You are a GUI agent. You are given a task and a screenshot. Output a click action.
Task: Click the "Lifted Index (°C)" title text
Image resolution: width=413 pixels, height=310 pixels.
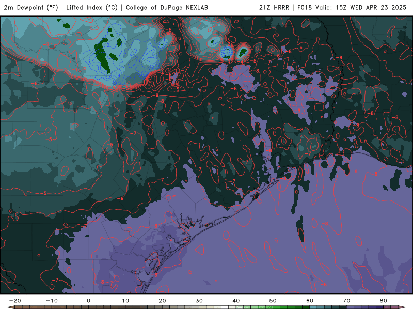92,8
